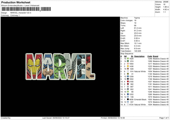Select the design name MARVEL character 4,8 in

21,13
